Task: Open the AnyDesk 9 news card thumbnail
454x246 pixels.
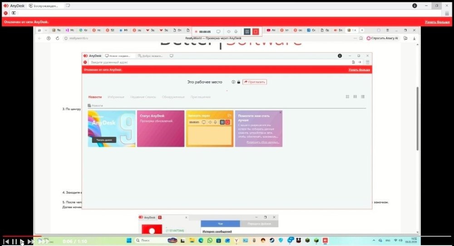Action: [112, 129]
